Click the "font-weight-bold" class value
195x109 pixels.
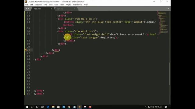(96, 34)
